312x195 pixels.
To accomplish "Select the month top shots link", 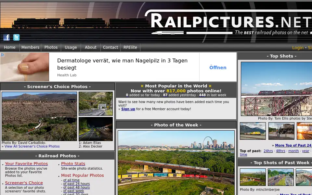I will pos(293,151).
